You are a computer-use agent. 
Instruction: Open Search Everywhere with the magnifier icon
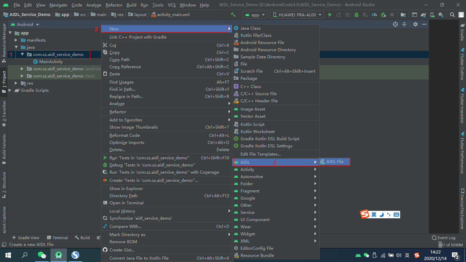(452, 14)
